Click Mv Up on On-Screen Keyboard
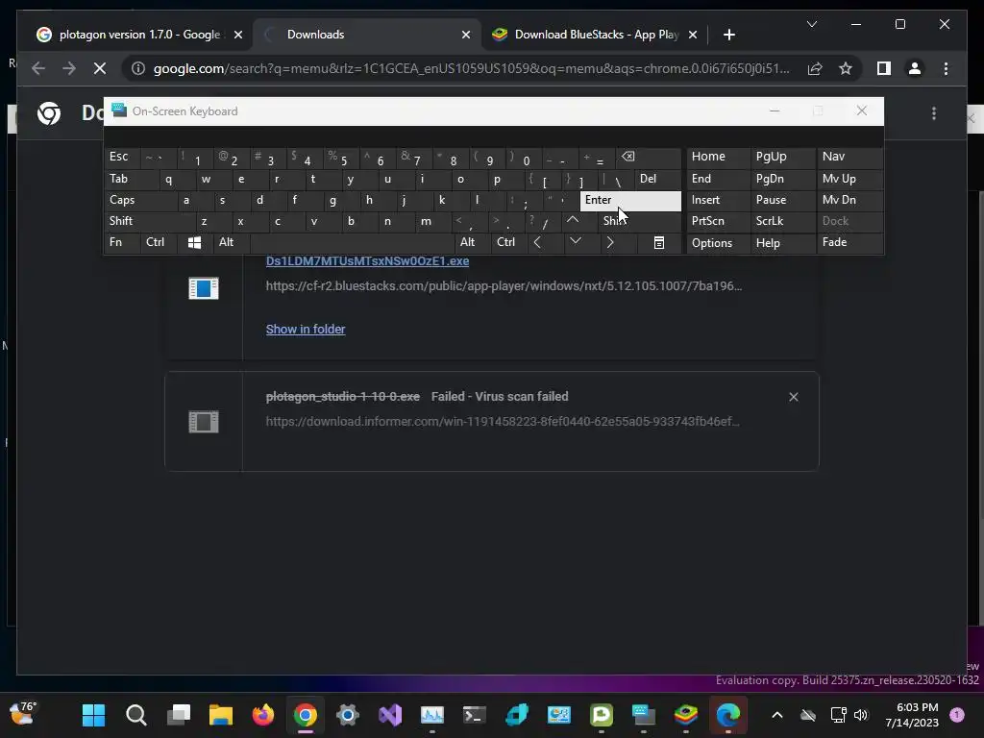This screenshot has width=984, height=738. point(849,179)
